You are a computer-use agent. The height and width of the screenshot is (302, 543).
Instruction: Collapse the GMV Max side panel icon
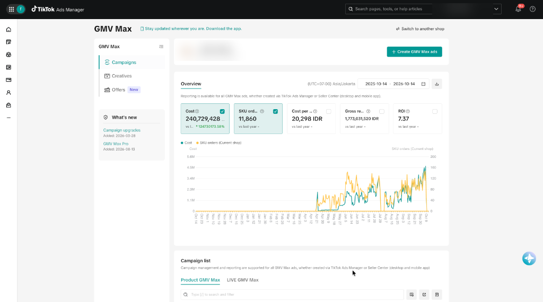point(161,47)
